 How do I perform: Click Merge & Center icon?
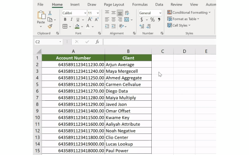127,19
